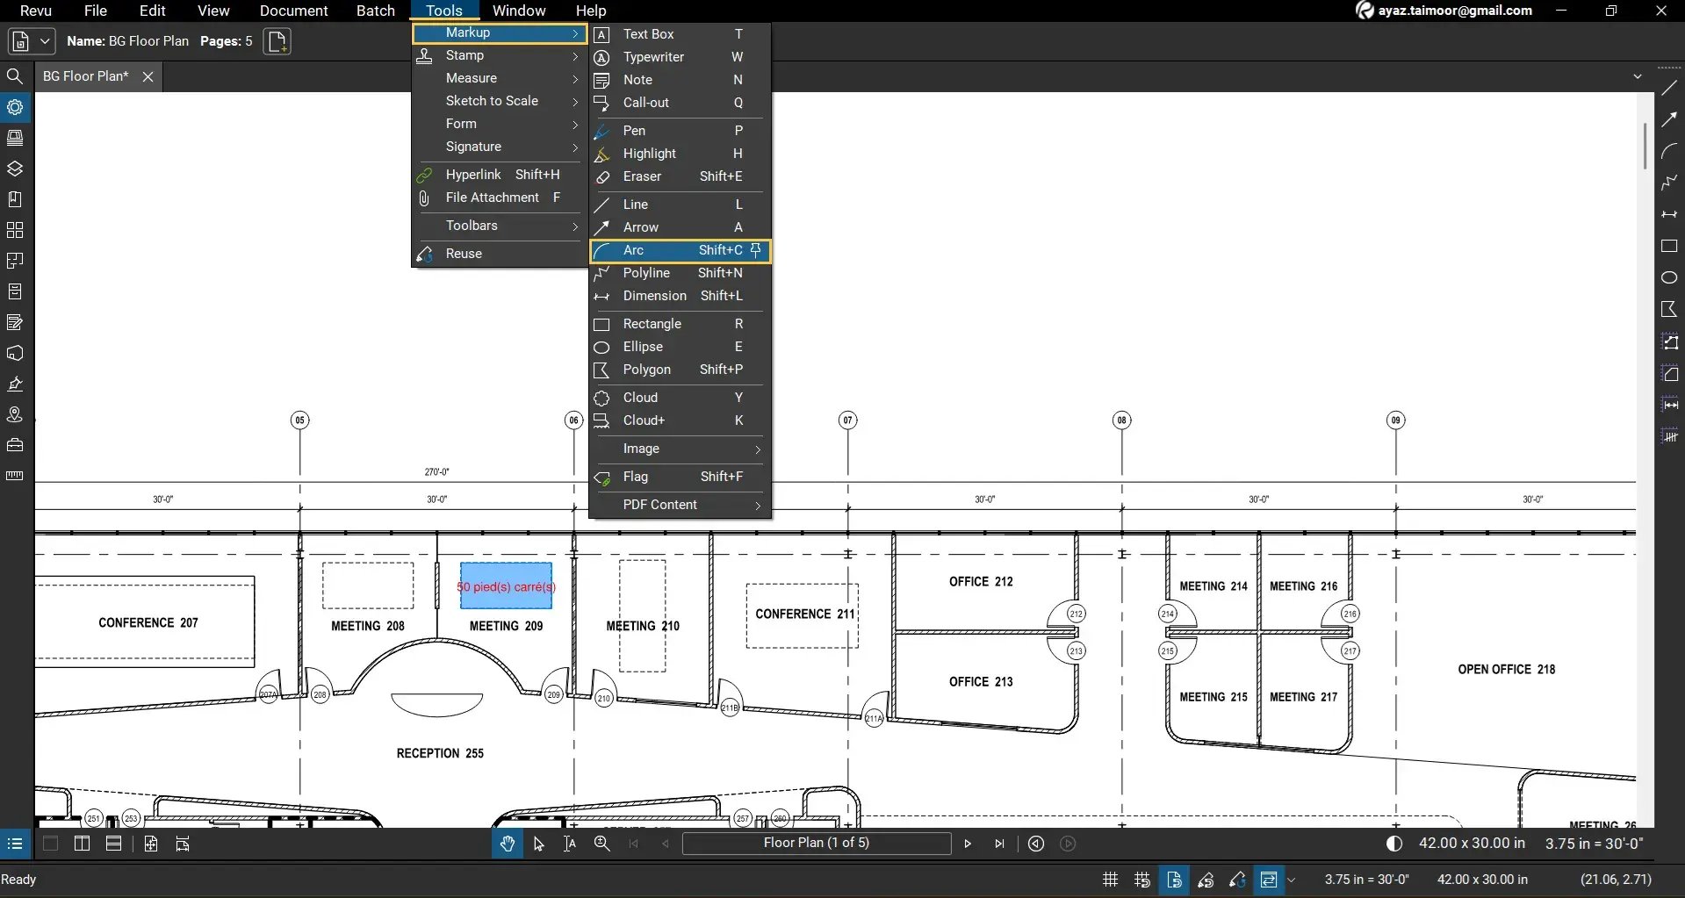
Task: Open the Markup List panel
Action: coord(15,322)
